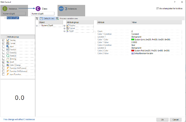The image size is (186, 122).
Task: Click the variable icon beside DefaultBooleanVariable
Action: click(133, 53)
